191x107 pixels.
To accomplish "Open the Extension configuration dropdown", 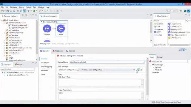I will click(x=107, y=70).
